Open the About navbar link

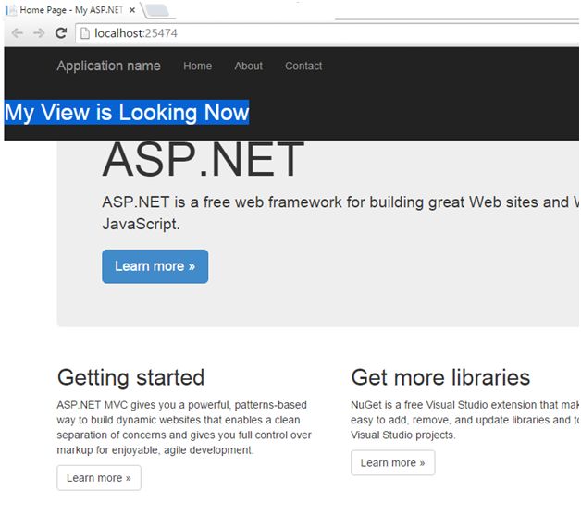[248, 67]
